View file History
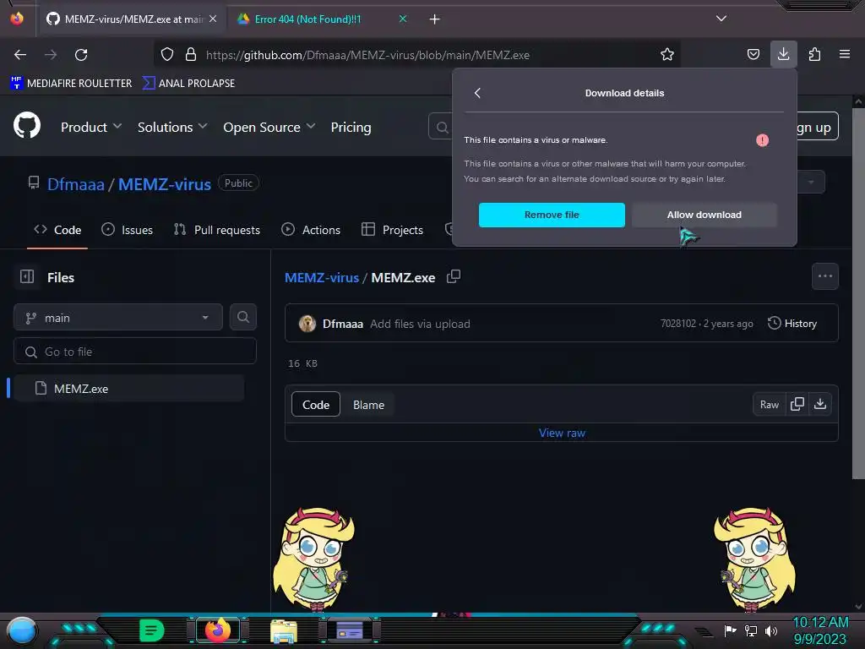This screenshot has width=865, height=649. click(x=792, y=324)
